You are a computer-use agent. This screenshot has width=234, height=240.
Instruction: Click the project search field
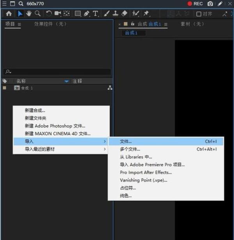(57, 72)
